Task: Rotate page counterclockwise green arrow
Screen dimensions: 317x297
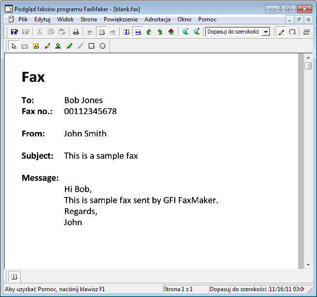Action: [x=160, y=32]
